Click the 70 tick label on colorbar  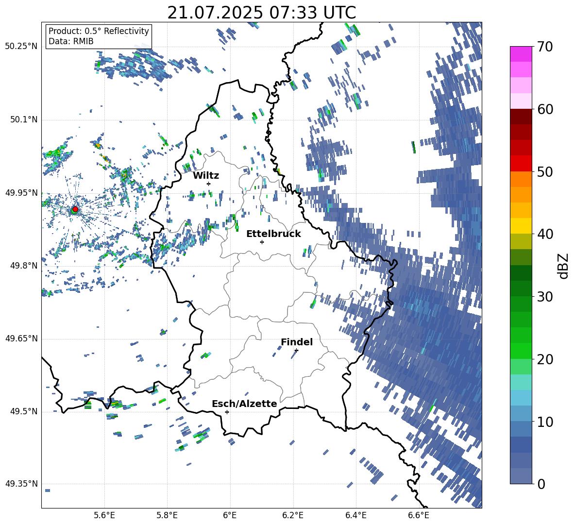click(x=544, y=47)
